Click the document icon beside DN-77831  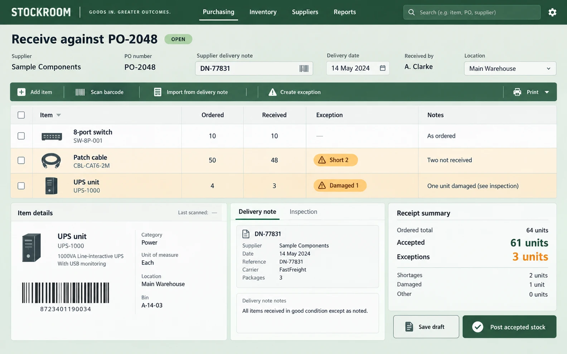(246, 234)
